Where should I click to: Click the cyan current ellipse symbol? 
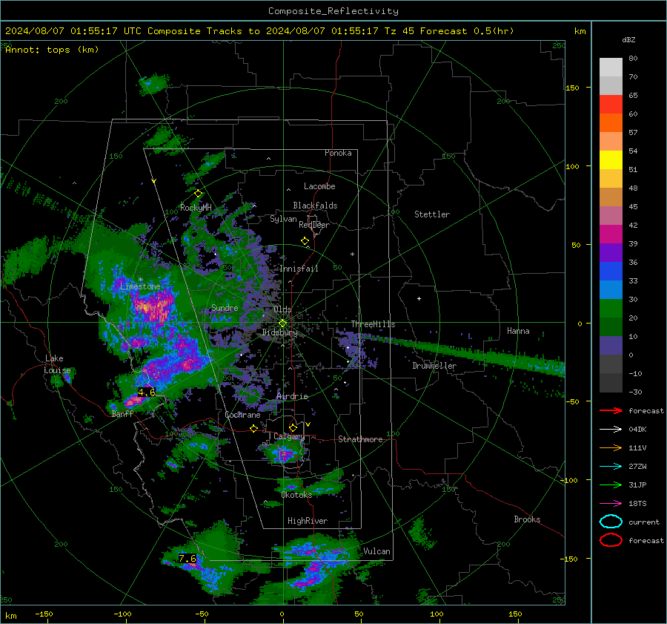click(x=611, y=522)
